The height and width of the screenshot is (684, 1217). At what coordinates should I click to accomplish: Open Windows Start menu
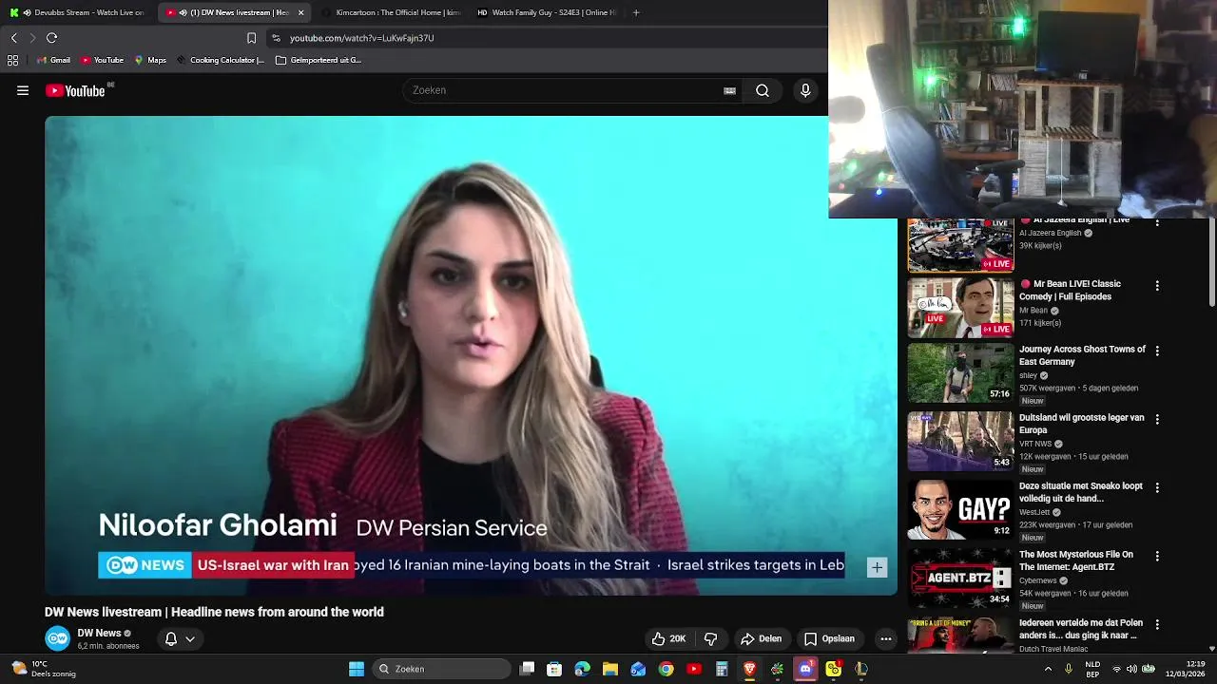tap(357, 669)
